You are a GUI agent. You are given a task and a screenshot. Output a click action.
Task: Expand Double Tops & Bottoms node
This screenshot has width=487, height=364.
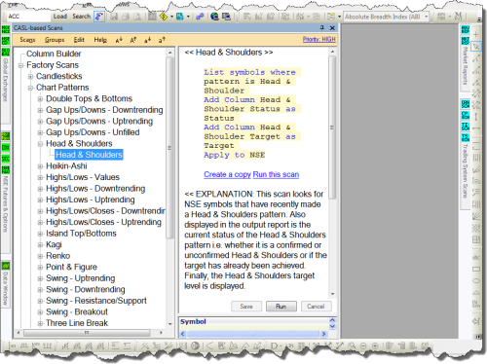(40, 99)
